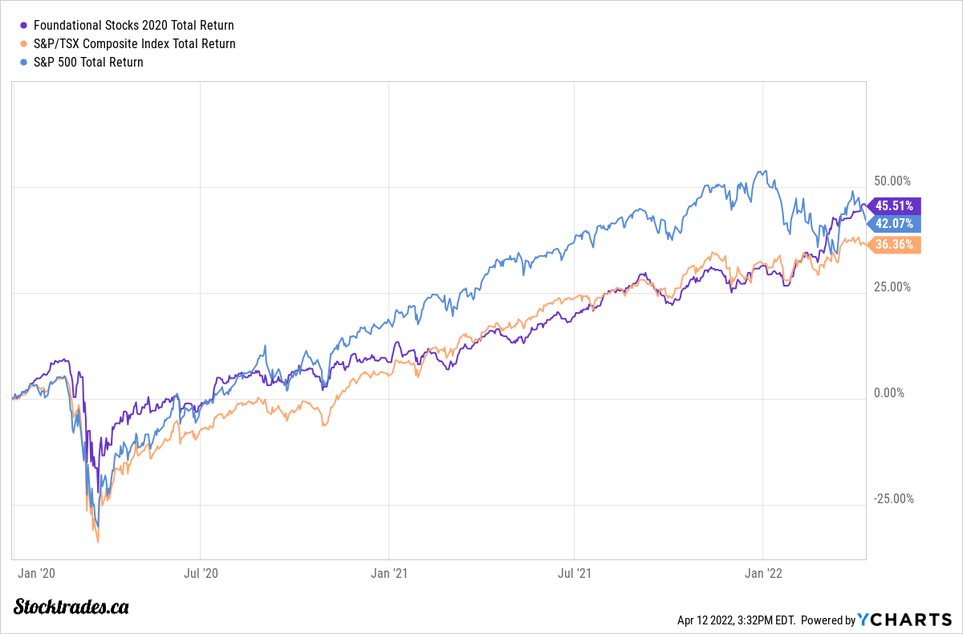Select S&P 500 Total Return legend label
This screenshot has width=963, height=634.
click(88, 63)
